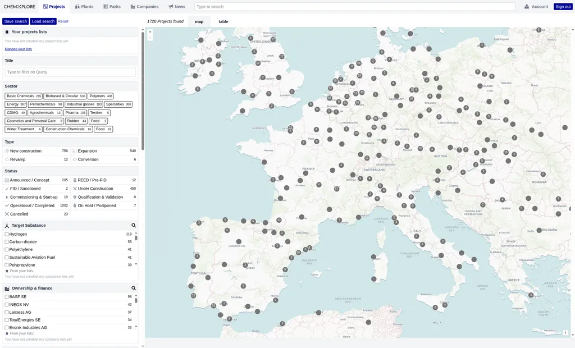
Task: Filter by Polymers sector tag
Action: pos(101,96)
